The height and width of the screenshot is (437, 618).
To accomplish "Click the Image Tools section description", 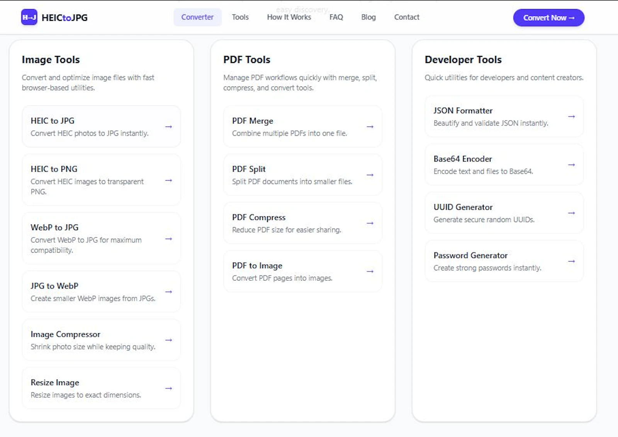I will click(88, 83).
